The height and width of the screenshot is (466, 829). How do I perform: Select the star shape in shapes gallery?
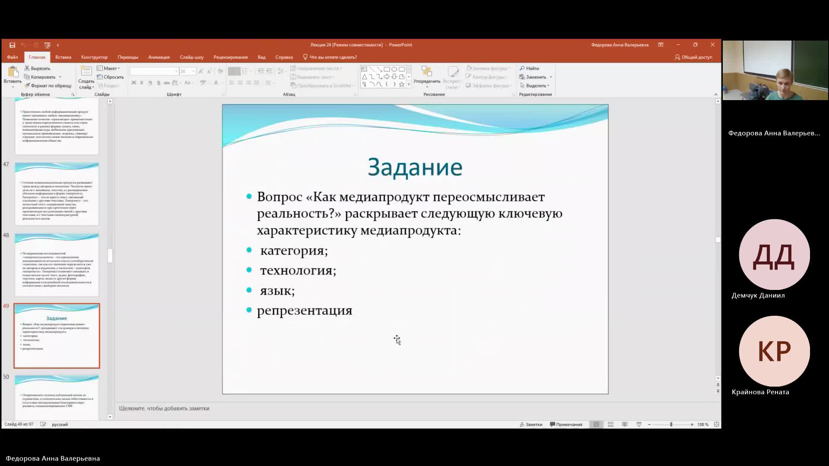(402, 85)
